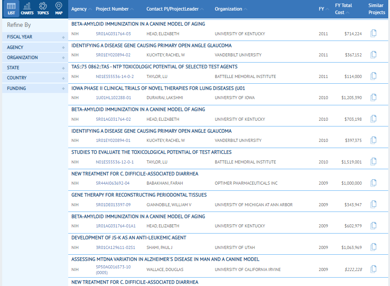This screenshot has width=390, height=286.
Task: Open project number 5P50AG016573-10 (0005)
Action: (x=113, y=270)
